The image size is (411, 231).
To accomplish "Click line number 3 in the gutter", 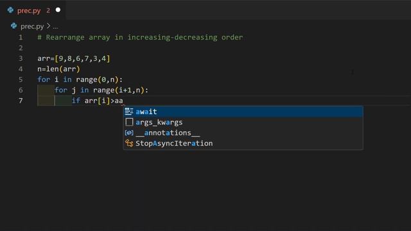I will tap(21, 58).
